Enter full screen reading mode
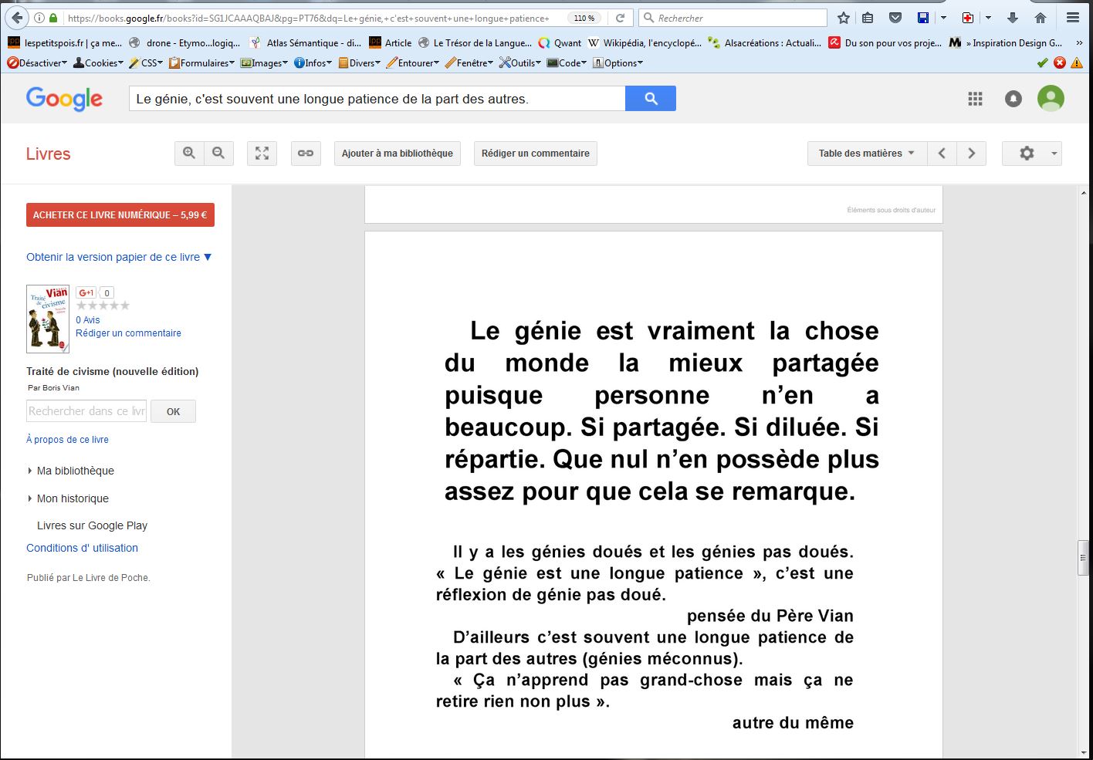This screenshot has width=1093, height=760. (x=262, y=154)
